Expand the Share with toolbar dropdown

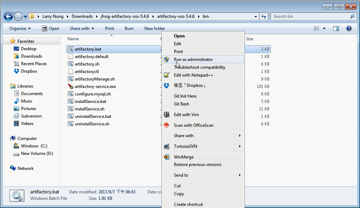(82, 28)
